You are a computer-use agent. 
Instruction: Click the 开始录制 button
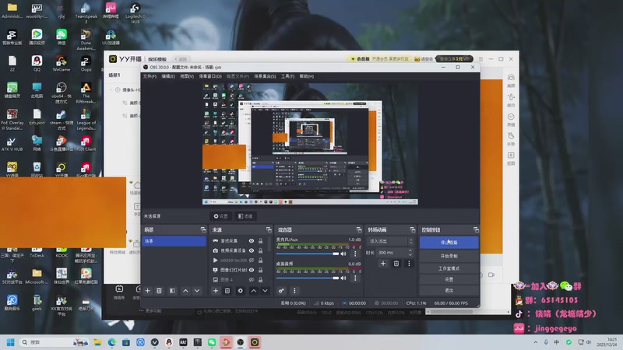(x=449, y=256)
